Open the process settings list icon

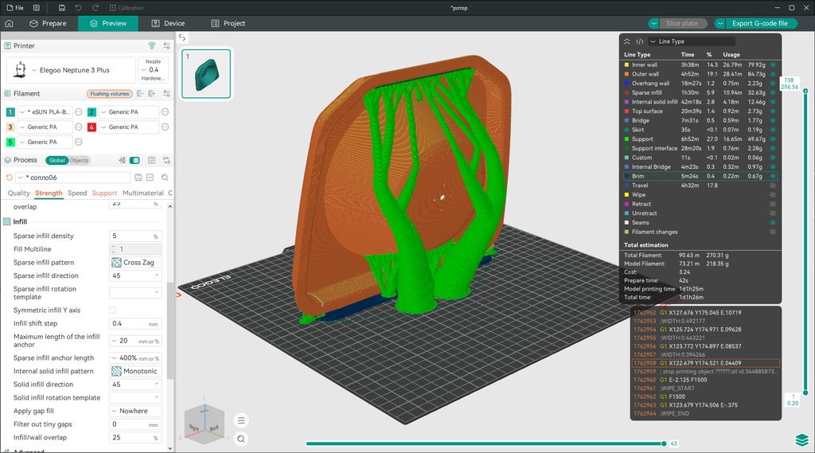pos(152,160)
